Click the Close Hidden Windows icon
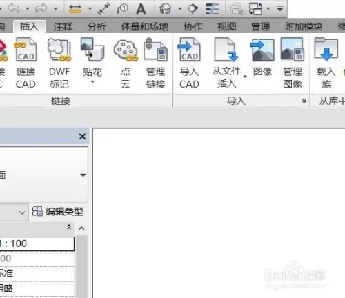This screenshot has width=345, height=298. [x=237, y=9]
